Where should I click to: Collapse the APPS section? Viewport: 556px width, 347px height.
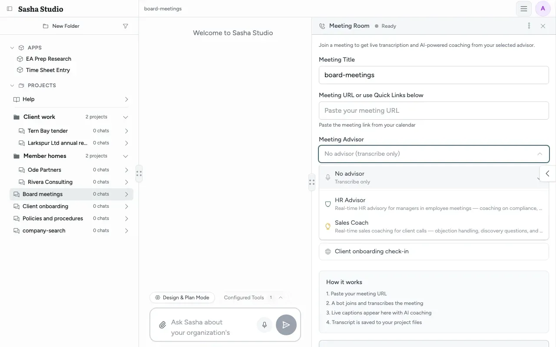[x=12, y=48]
